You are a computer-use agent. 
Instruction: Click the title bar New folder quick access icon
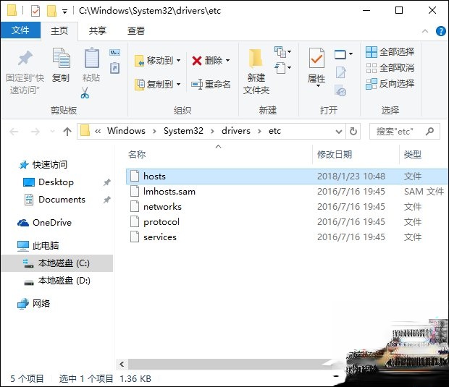[52, 11]
